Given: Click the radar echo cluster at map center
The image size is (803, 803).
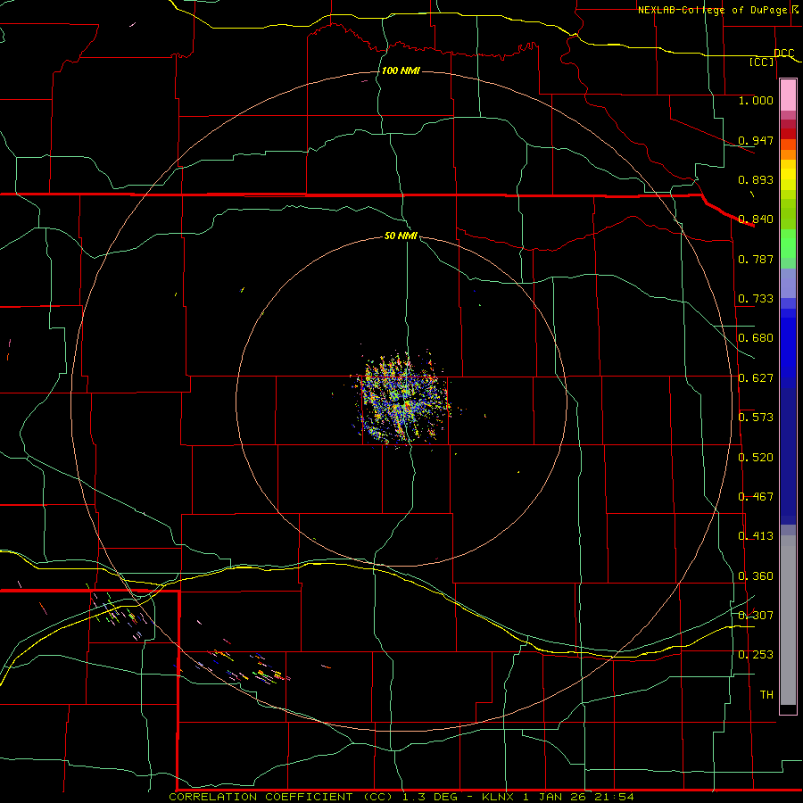Looking at the screenshot, I should (x=403, y=399).
